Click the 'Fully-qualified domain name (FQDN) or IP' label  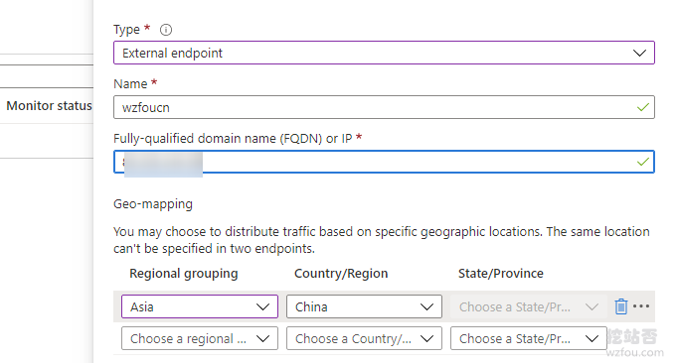pyautogui.click(x=233, y=138)
